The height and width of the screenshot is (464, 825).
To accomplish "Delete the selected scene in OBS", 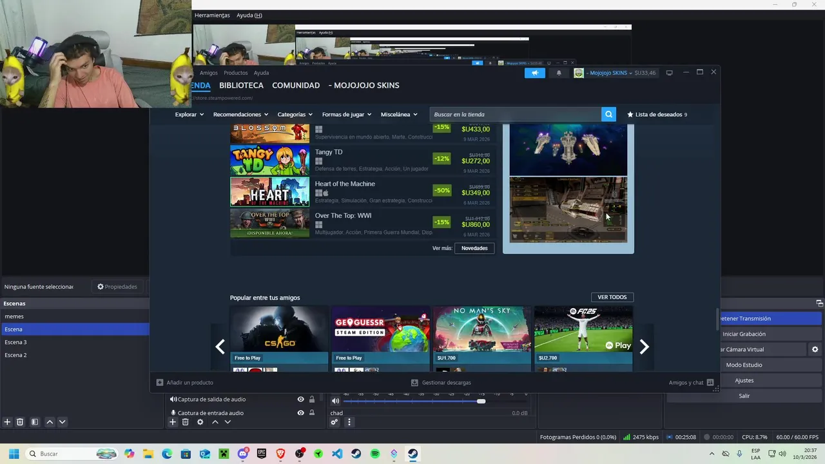I will point(20,422).
